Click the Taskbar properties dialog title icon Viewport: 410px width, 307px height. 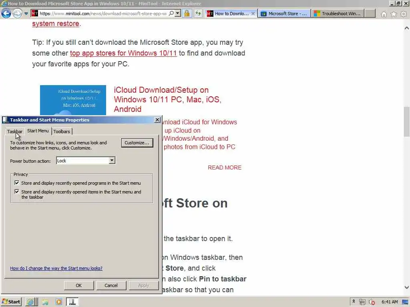(5, 120)
